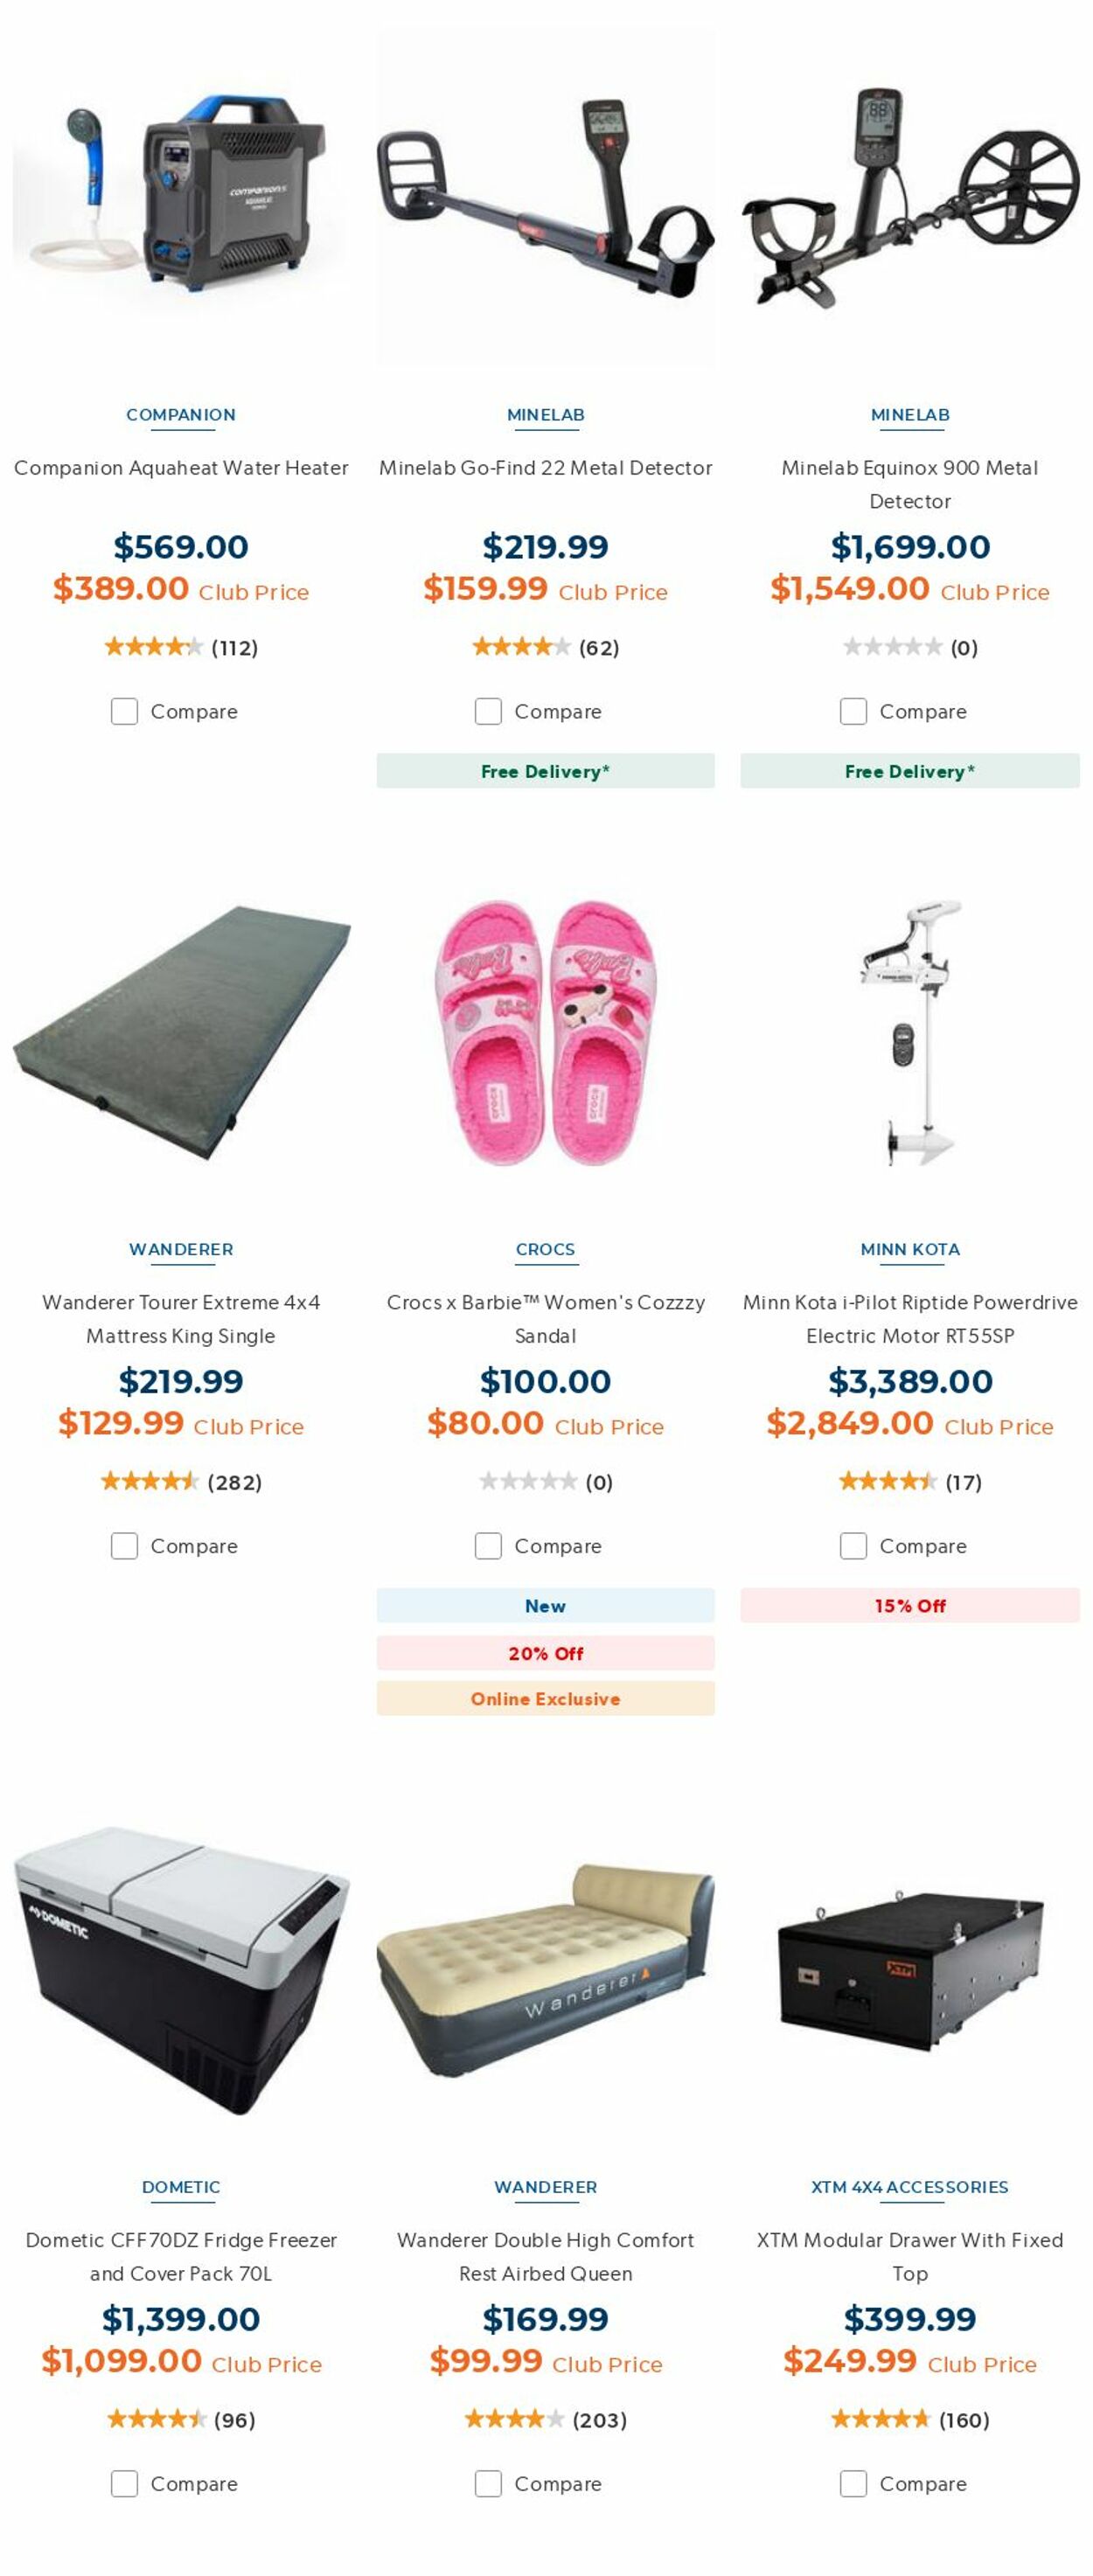Open the 96 reviews on Dometic fridge
This screenshot has height=2576, width=1093.
234,2419
